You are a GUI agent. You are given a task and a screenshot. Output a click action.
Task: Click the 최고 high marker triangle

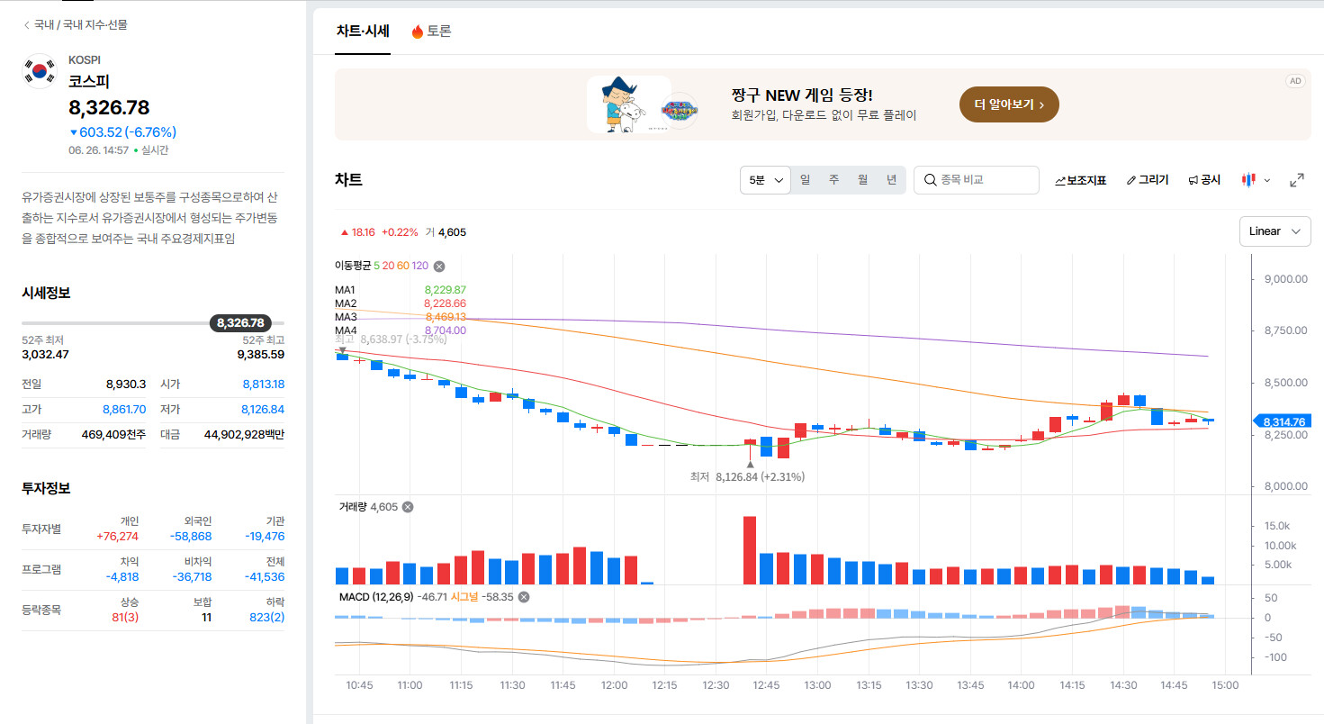pyautogui.click(x=342, y=350)
